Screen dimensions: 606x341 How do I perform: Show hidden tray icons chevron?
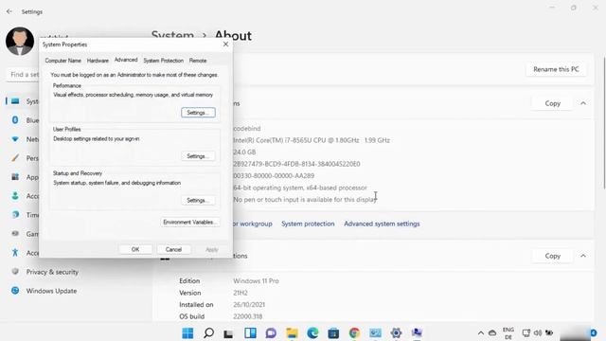[481, 332]
